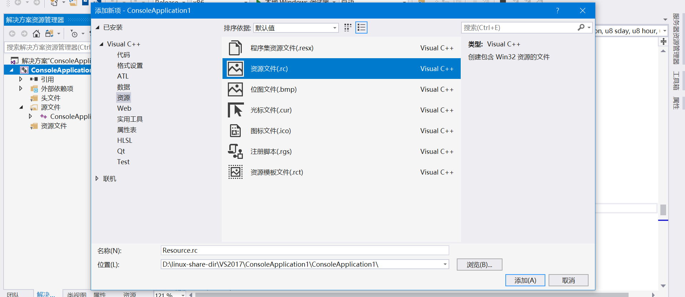Select the Qt category
Screen dimensions: 685x297
(x=121, y=151)
